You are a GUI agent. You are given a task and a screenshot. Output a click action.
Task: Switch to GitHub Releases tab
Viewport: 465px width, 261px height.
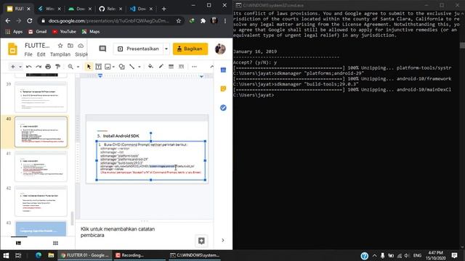coord(110,9)
